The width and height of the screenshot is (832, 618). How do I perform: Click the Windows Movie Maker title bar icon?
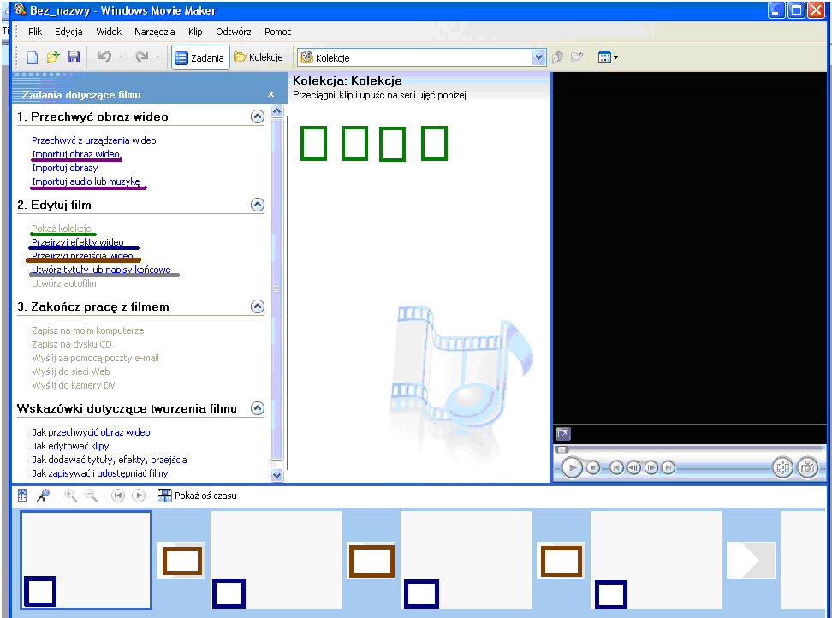tap(21, 9)
